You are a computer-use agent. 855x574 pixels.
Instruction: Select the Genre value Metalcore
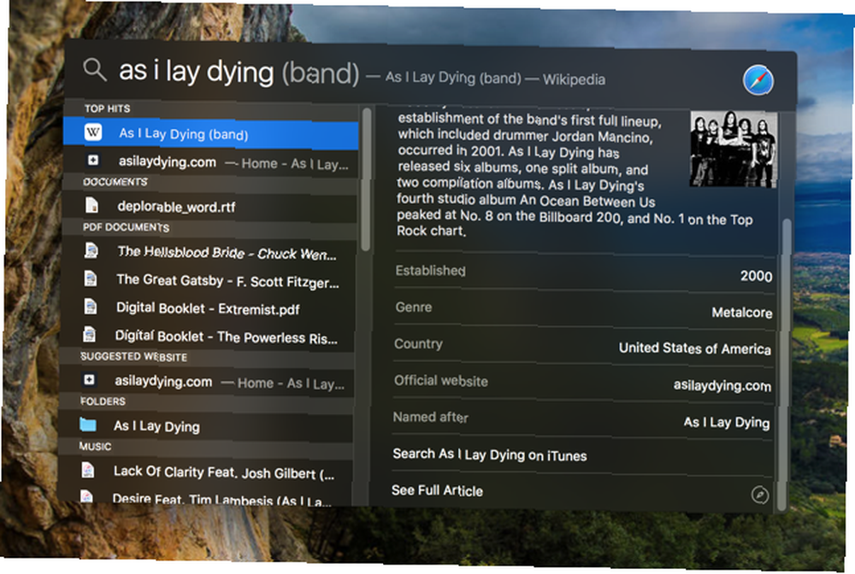click(x=741, y=313)
